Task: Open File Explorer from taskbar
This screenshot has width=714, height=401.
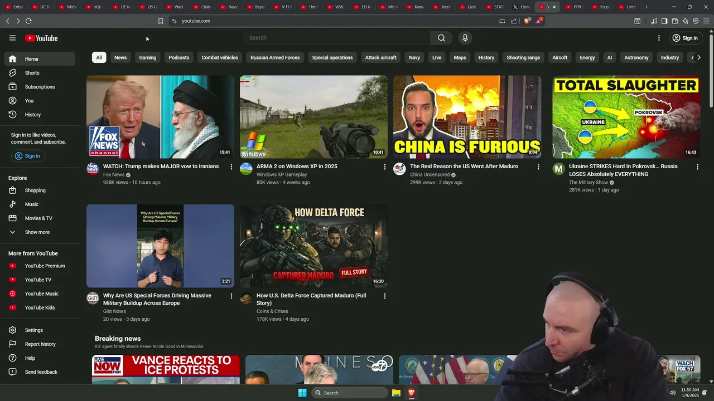Action: pyautogui.click(x=396, y=393)
